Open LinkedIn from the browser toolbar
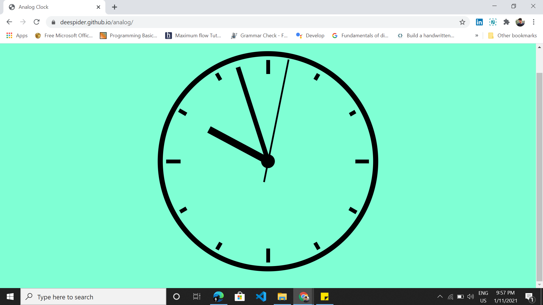543x305 pixels. pyautogui.click(x=479, y=22)
